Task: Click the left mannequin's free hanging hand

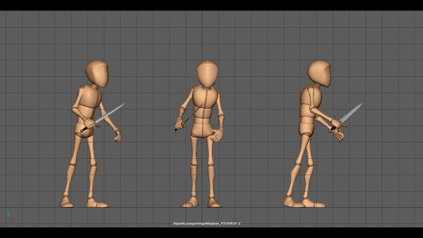Action: [117, 136]
